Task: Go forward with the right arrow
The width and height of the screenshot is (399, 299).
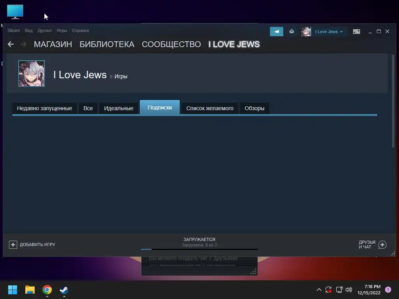Action: (23, 44)
